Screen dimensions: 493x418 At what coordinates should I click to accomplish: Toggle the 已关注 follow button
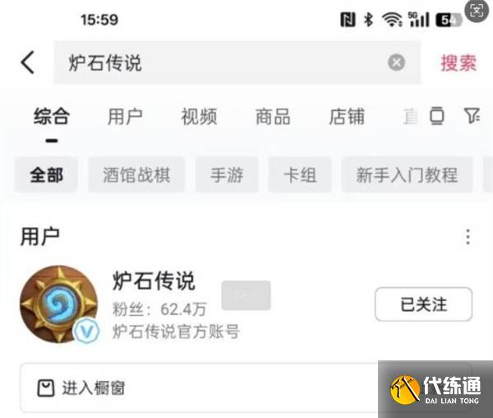click(x=423, y=304)
